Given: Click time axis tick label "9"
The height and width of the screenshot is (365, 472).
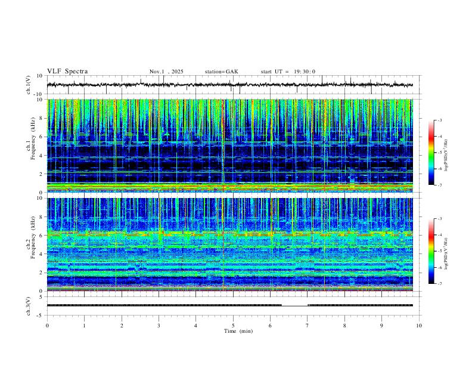Looking at the screenshot, I should click(381, 326).
